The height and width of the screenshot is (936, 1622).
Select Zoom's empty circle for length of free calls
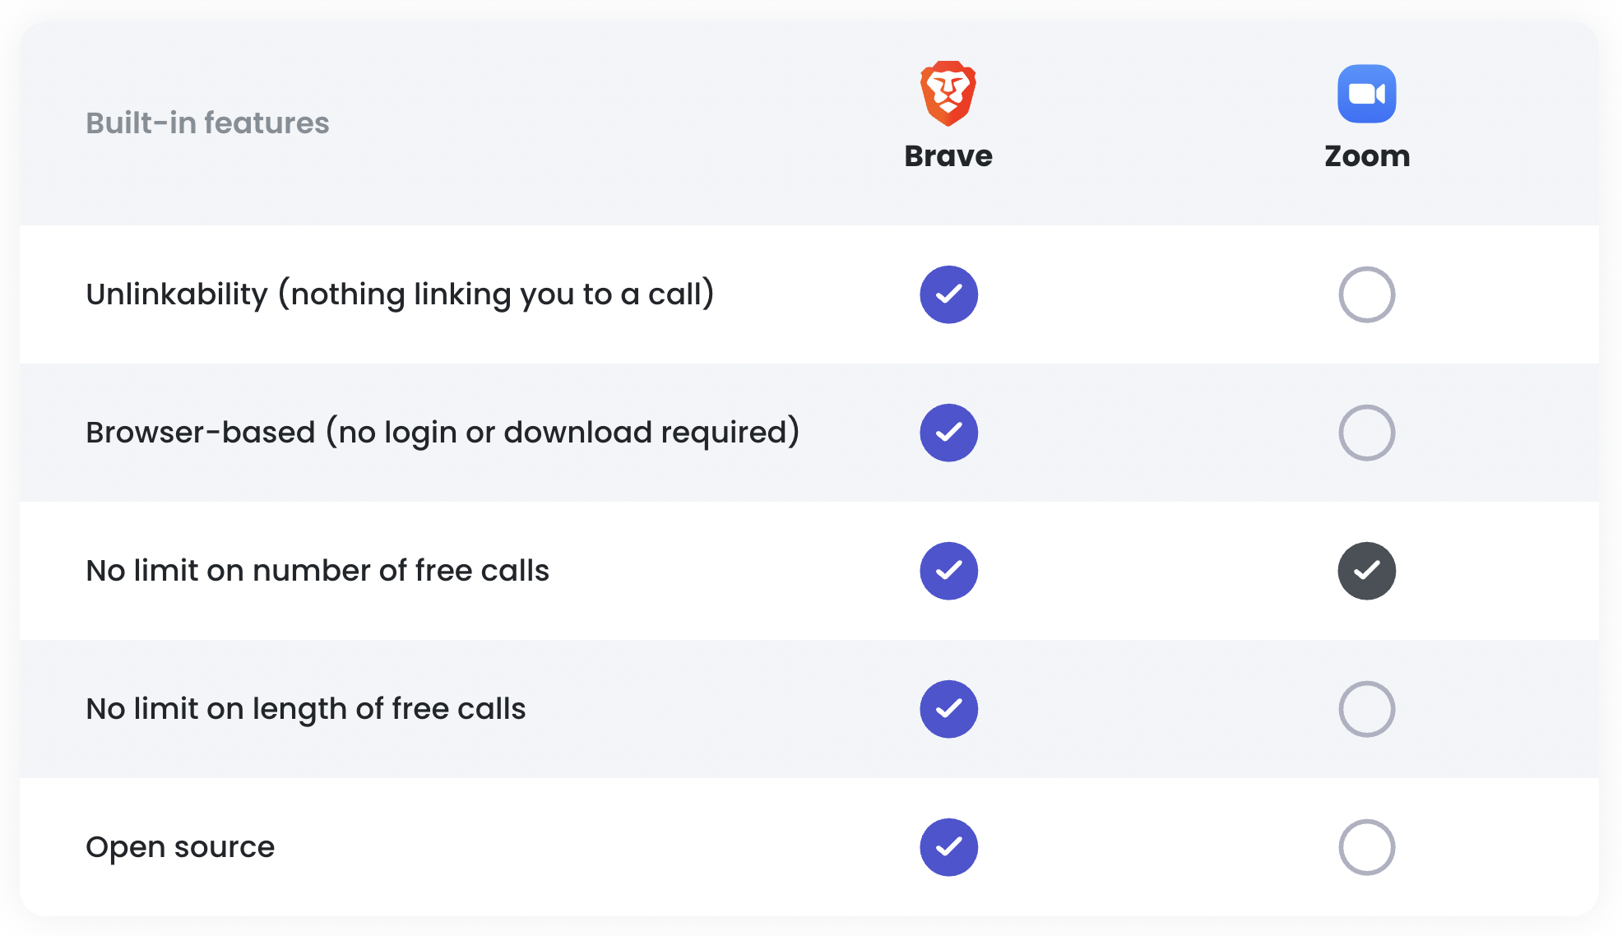coord(1366,709)
